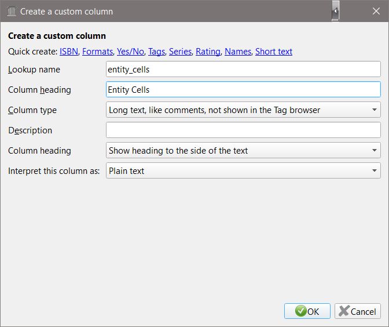Choose the Short text quick create link
This screenshot has width=389, height=327.
point(274,52)
